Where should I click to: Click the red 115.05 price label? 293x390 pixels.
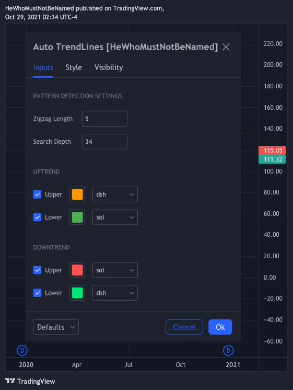pyautogui.click(x=272, y=151)
